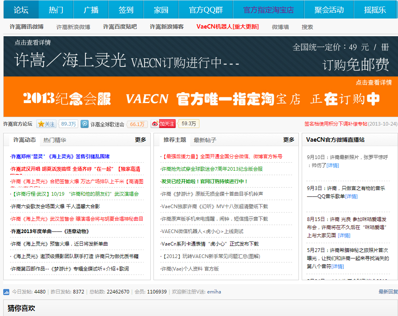Open 【2012】玩转VAECN新手常见问题汇总 post
This screenshot has width=398, height=316.
click(211, 256)
